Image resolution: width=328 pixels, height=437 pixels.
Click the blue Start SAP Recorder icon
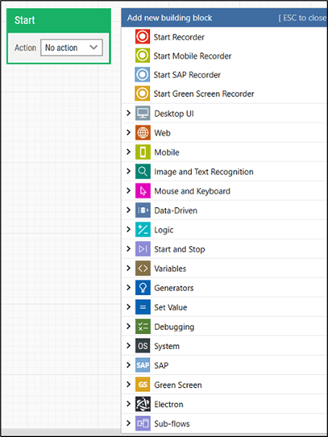[143, 74]
